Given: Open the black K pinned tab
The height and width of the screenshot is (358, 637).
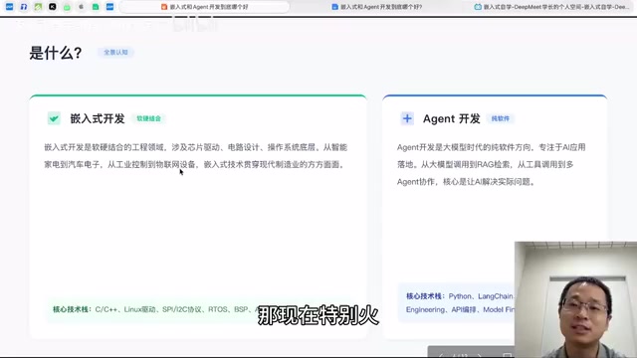Looking at the screenshot, I should (53, 7).
